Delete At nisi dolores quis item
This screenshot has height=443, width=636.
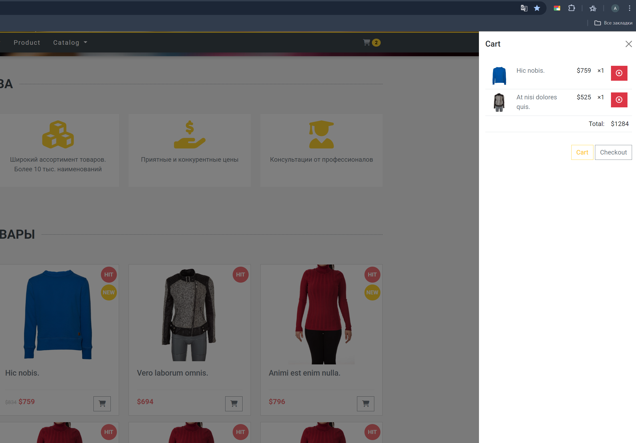point(619,100)
